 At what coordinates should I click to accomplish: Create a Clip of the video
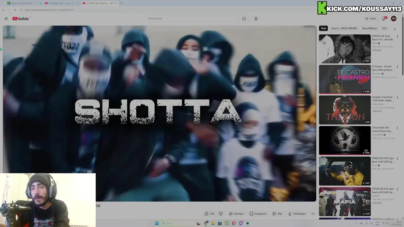(x=277, y=214)
